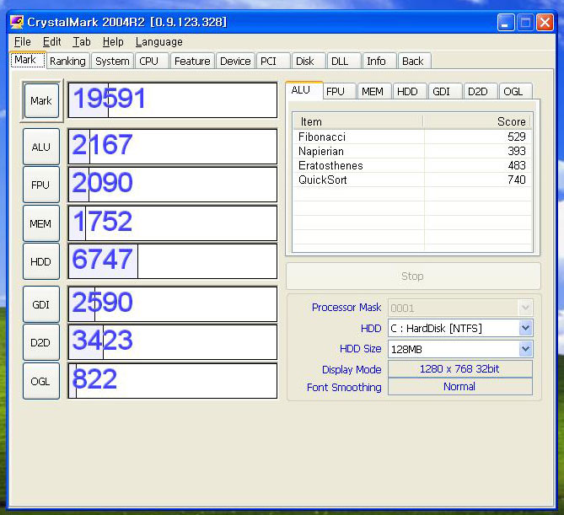Open the File menu
The image size is (564, 515).
pyautogui.click(x=22, y=41)
